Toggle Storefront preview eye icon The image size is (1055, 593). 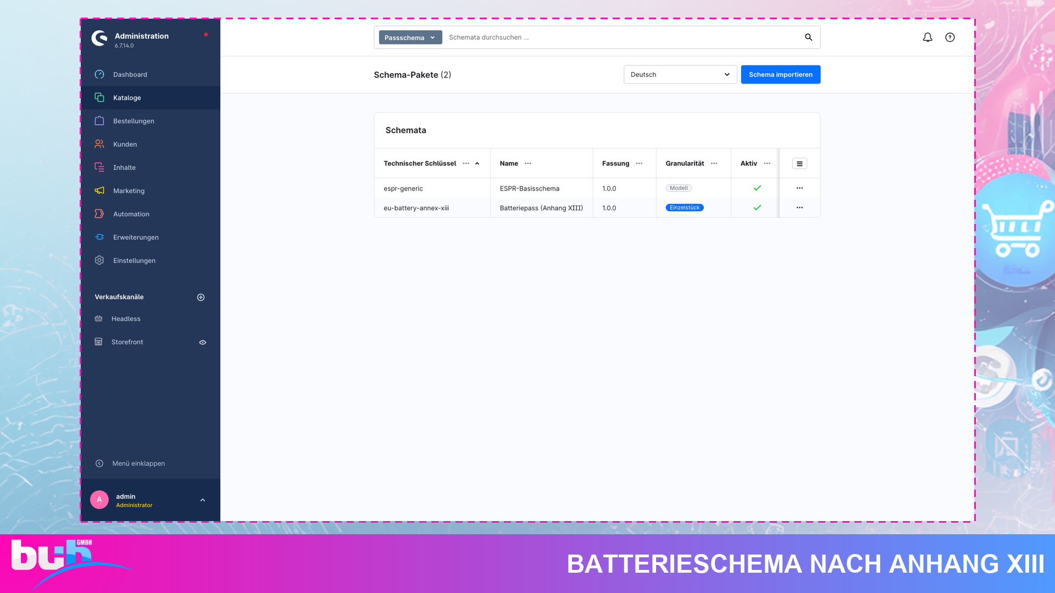(203, 342)
